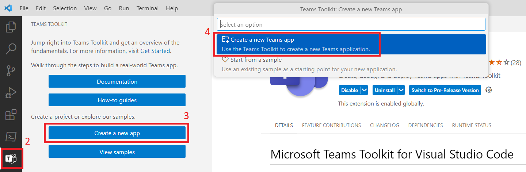
Task: Open the Terminal menu
Action: point(148,8)
